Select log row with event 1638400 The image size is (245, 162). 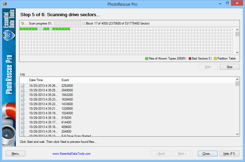pos(127,99)
